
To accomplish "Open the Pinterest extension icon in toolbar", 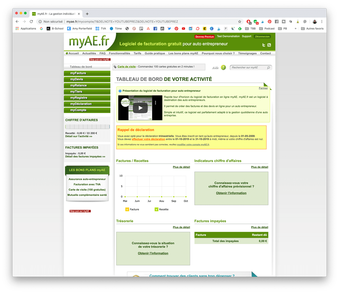I will (270, 22).
